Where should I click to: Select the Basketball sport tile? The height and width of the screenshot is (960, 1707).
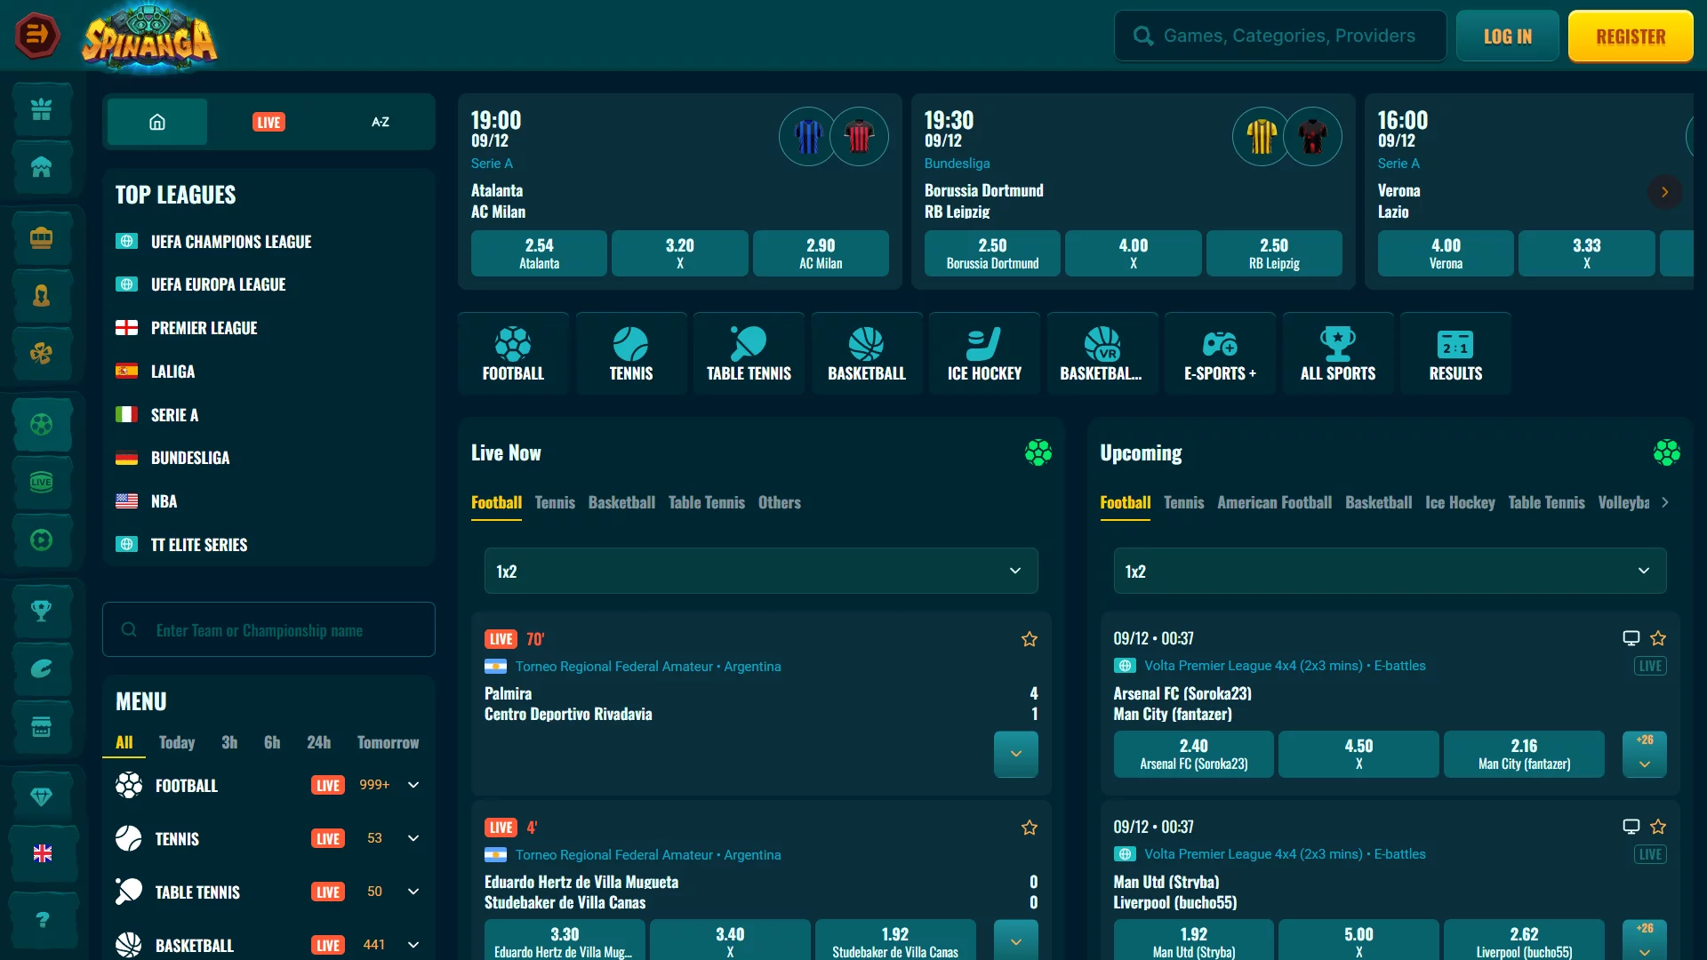click(x=867, y=354)
